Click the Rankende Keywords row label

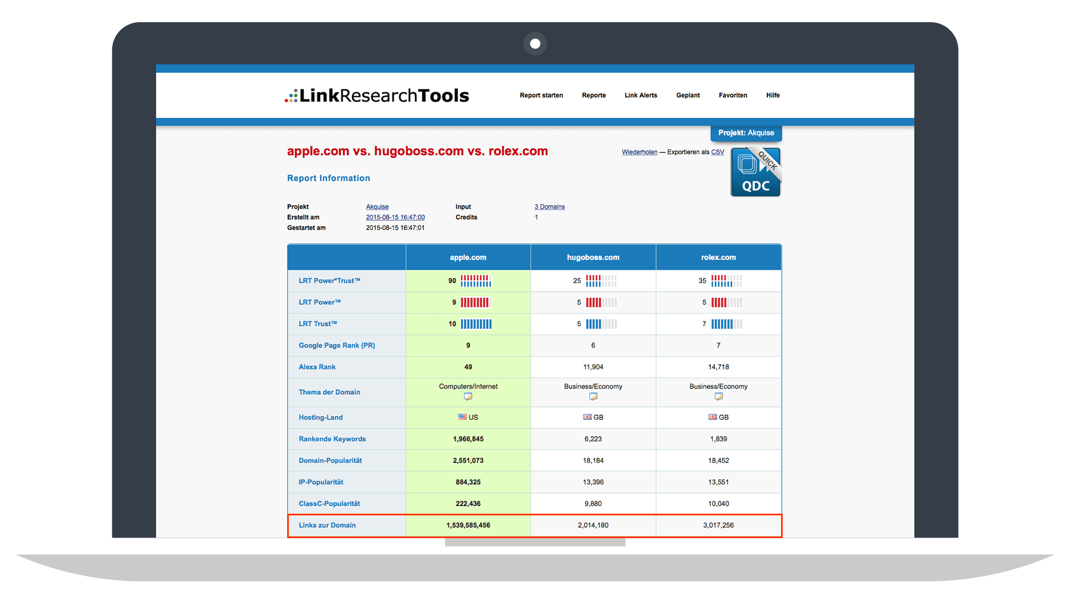coord(332,439)
